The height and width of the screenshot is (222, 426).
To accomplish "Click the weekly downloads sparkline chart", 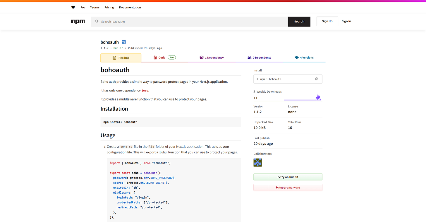I will 302,98.
